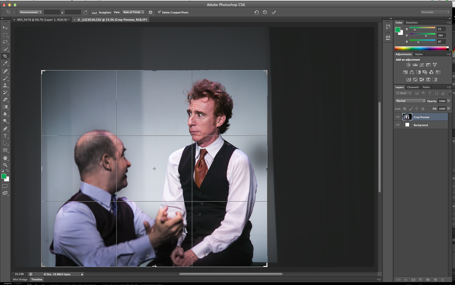Viewport: 455px width, 285px height.
Task: Reset the crop box icon
Action: tap(256, 12)
